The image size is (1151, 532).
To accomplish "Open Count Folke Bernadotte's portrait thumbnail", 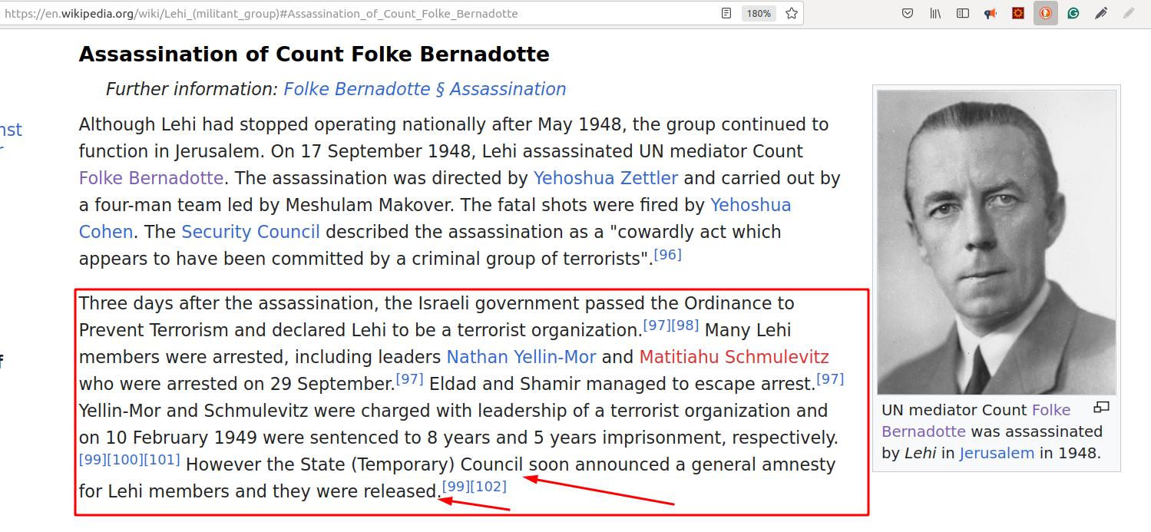I will 997,243.
